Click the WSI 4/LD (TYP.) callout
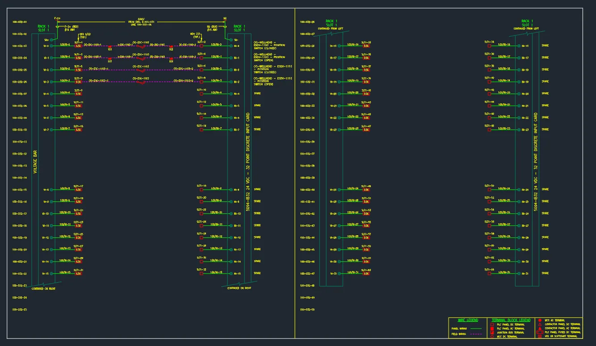This screenshot has height=346, width=596. pos(85,35)
